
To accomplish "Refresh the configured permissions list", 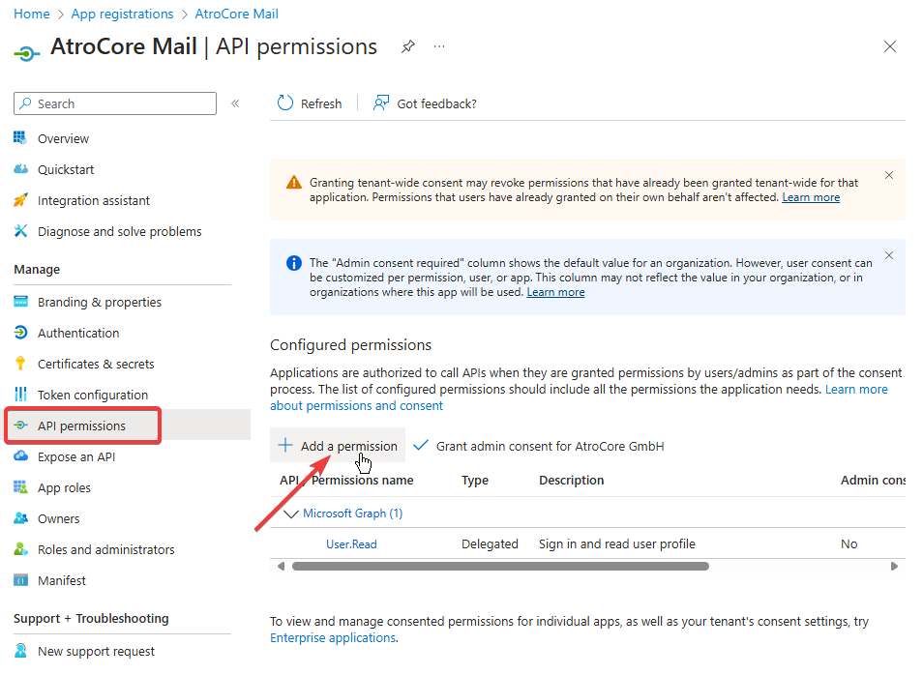I will (310, 103).
